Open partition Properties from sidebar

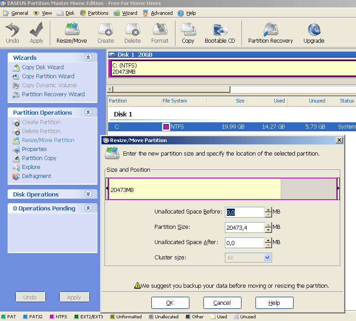34,149
